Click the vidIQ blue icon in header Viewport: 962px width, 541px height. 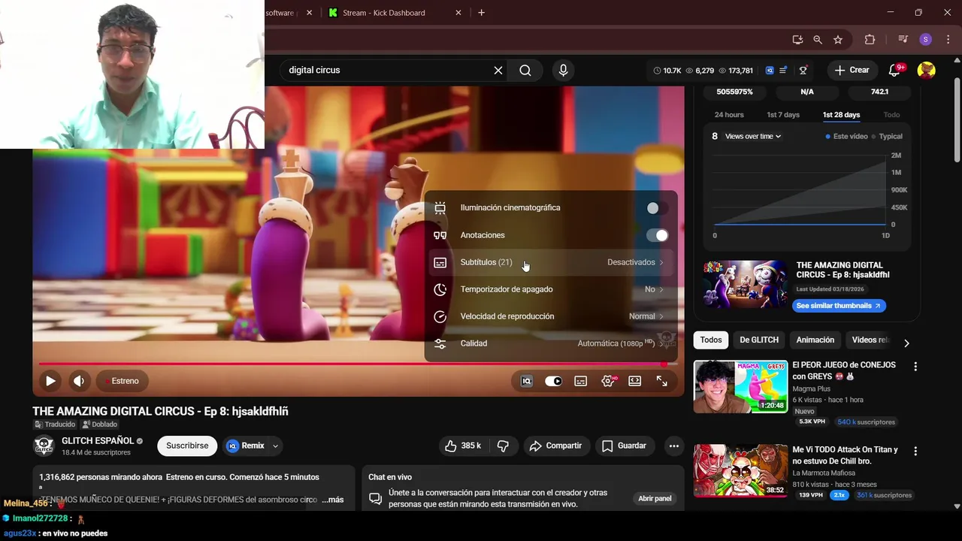tap(770, 70)
